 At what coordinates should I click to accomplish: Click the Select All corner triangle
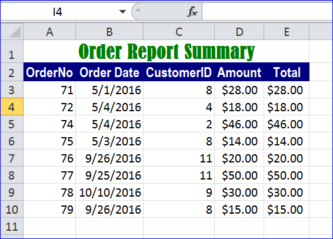pos(12,32)
